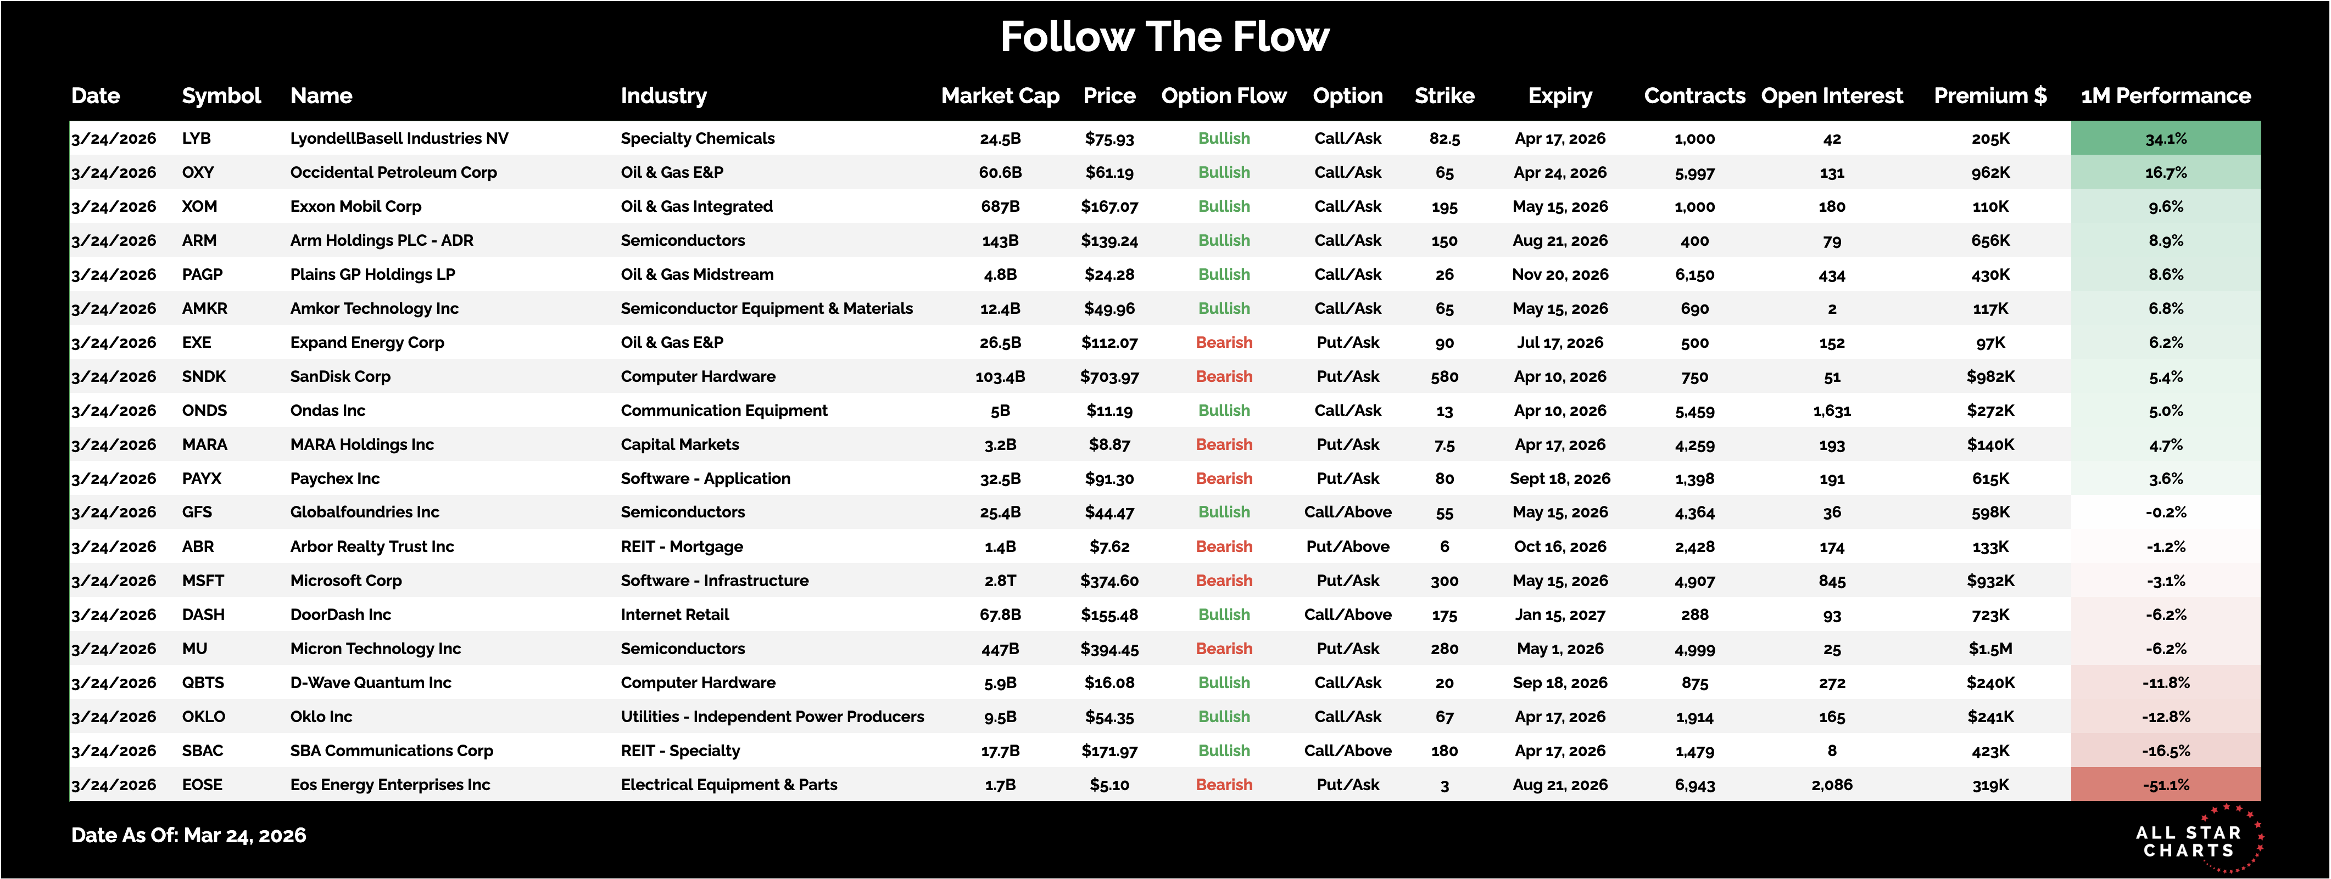This screenshot has height=879, width=2331.
Task: Click the Premium $ column header
Action: coord(1990,96)
